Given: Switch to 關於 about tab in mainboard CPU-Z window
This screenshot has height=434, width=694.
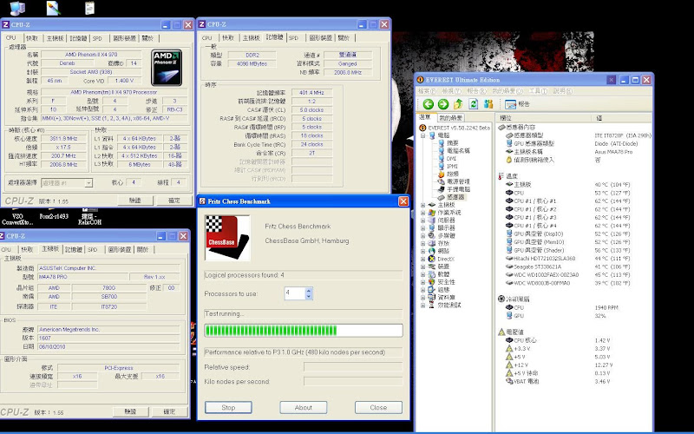Looking at the screenshot, I should 143,250.
